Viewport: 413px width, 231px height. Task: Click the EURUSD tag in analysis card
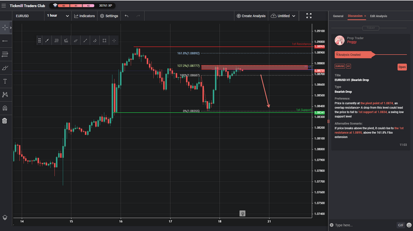[x=340, y=66]
